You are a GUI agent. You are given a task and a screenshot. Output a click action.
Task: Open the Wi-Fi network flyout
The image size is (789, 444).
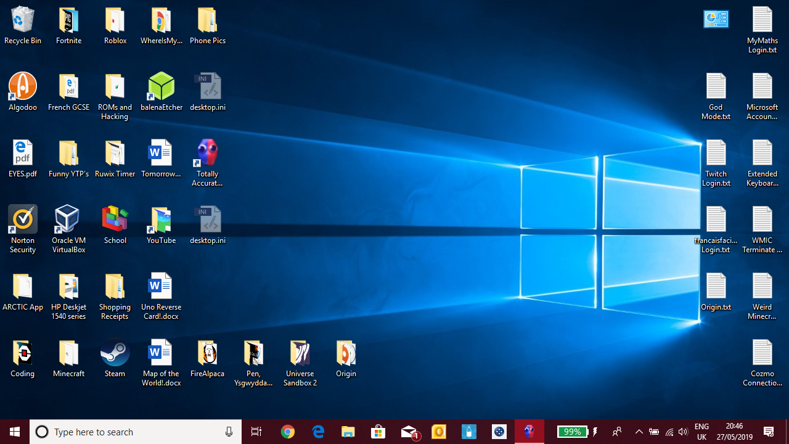coord(669,432)
